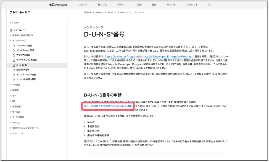Click the アイデンティティの確認 document icon

(14, 60)
